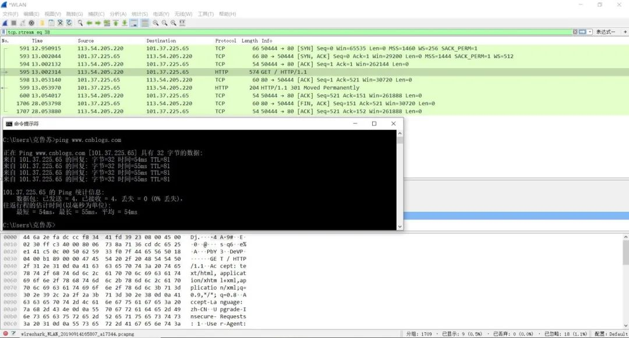Select packet 591 SYN row
The width and height of the screenshot is (629, 338).
click(x=314, y=48)
